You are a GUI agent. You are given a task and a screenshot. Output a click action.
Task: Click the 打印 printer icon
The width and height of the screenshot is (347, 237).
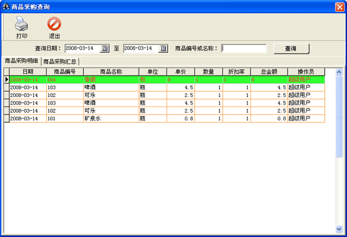(21, 24)
